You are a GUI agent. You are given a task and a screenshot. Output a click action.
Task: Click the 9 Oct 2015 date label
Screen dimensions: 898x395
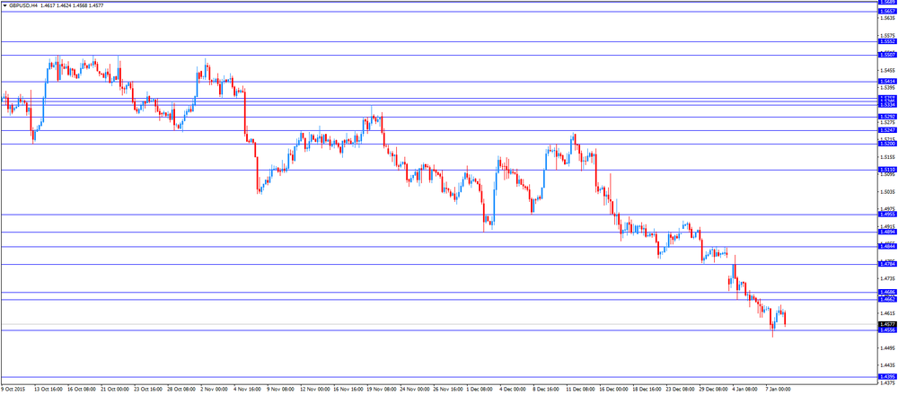[x=13, y=388]
